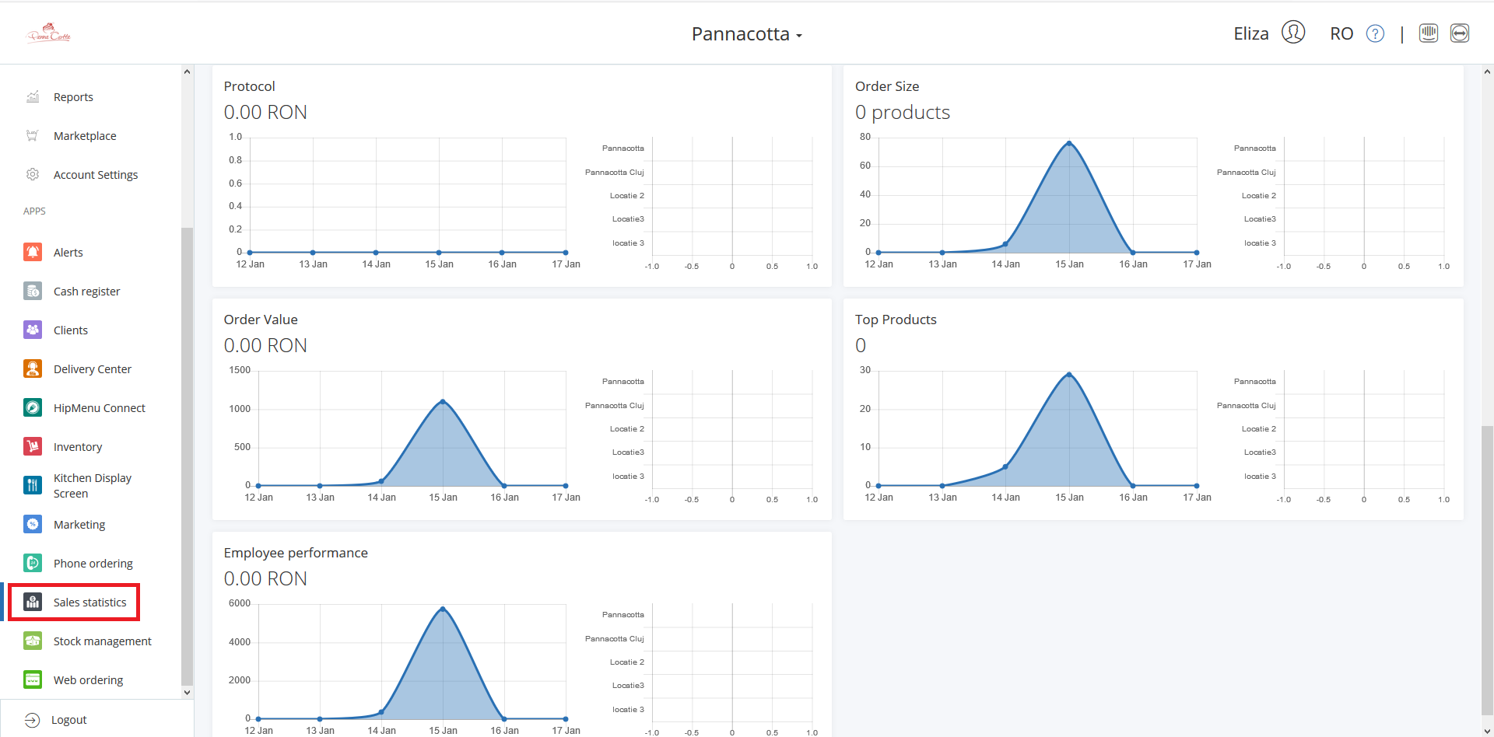Open the help question mark icon

point(1376,33)
